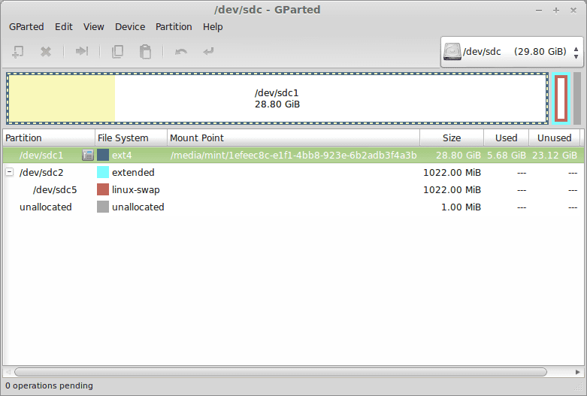
Task: Click the horizontal scrollbar thumb
Action: click(x=280, y=372)
